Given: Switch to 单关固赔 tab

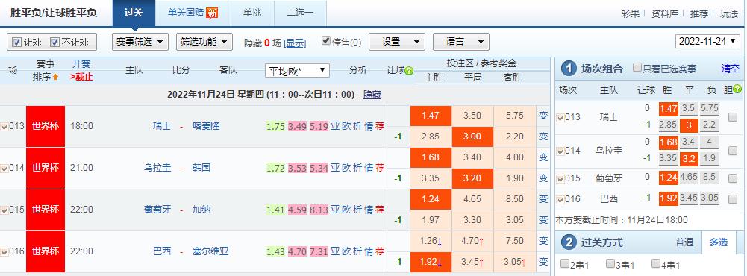Looking at the screenshot, I should coord(193,13).
